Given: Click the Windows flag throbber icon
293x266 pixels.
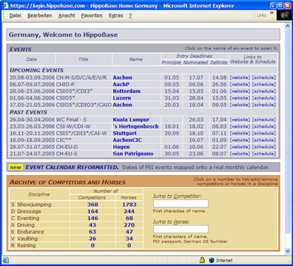Looking at the screenshot, I should [284, 16].
